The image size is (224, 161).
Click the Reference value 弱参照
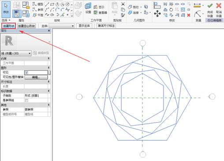click(x=29, y=109)
